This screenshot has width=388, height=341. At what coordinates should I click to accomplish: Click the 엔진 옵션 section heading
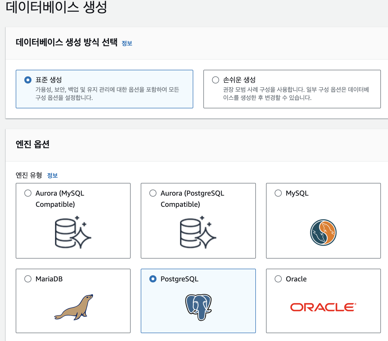click(x=32, y=144)
